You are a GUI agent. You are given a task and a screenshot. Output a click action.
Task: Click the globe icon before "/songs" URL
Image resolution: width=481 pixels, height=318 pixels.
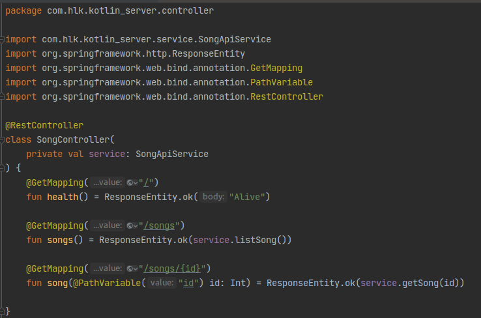pos(131,225)
